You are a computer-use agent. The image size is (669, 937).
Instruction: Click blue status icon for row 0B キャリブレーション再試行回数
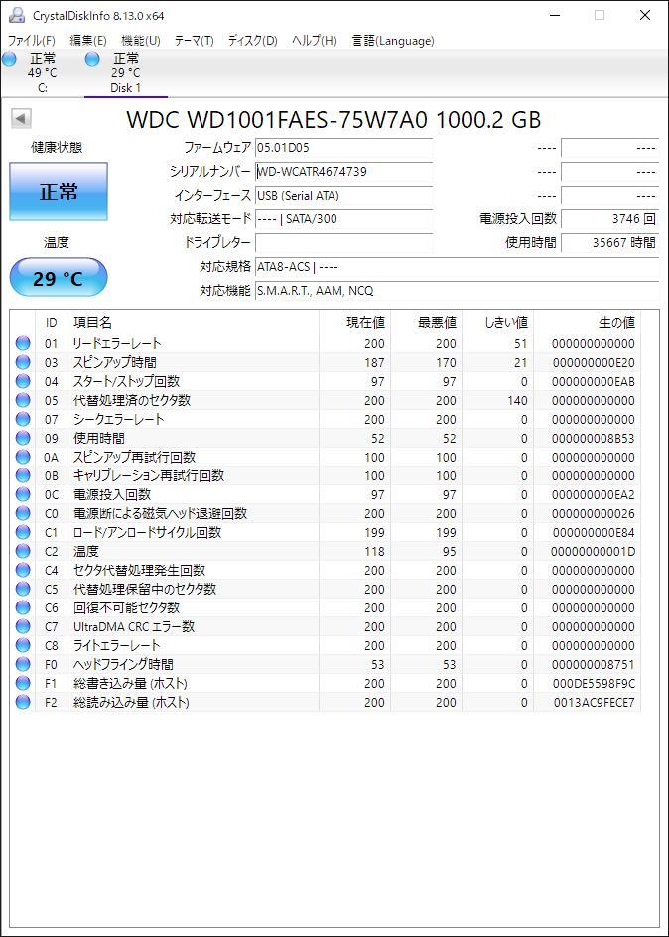[x=23, y=475]
